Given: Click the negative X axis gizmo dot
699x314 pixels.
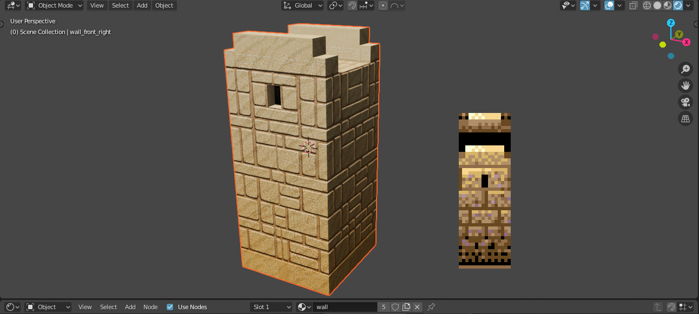Looking at the screenshot, I should coord(655,37).
